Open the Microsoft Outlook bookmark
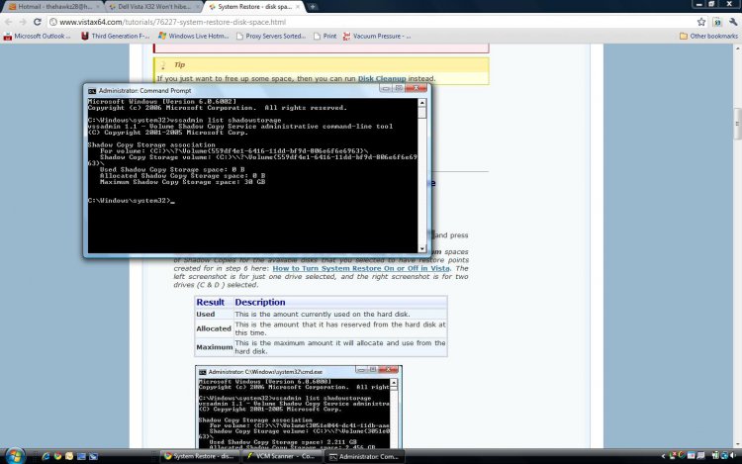Viewport: 742px width, 464px height. (37, 36)
